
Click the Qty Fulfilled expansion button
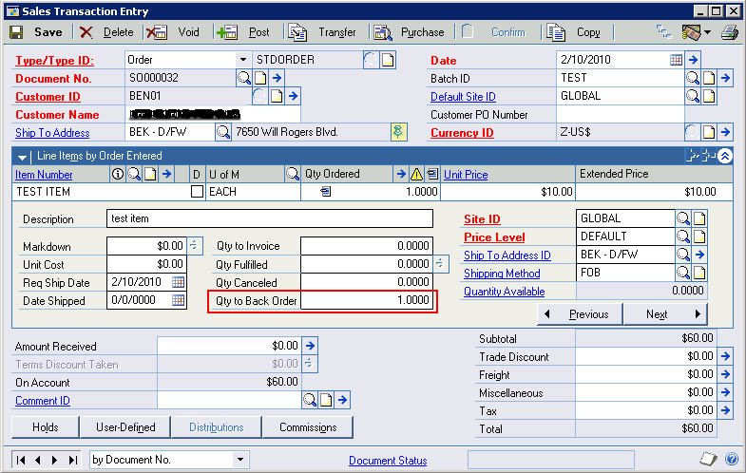click(x=440, y=263)
